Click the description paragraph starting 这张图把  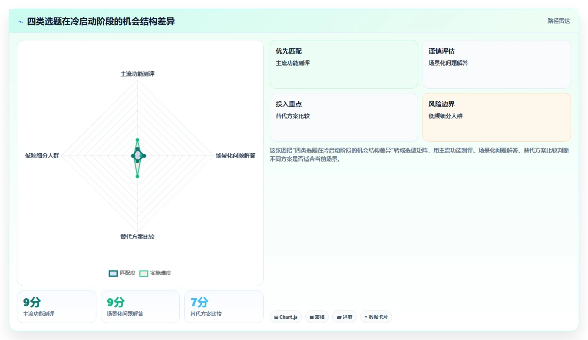[420, 155]
